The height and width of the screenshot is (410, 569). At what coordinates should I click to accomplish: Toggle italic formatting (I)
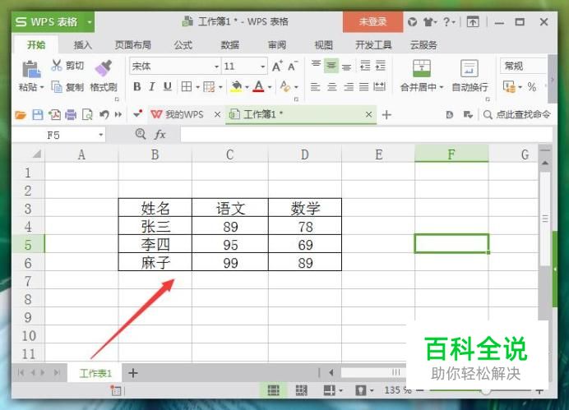coord(151,86)
